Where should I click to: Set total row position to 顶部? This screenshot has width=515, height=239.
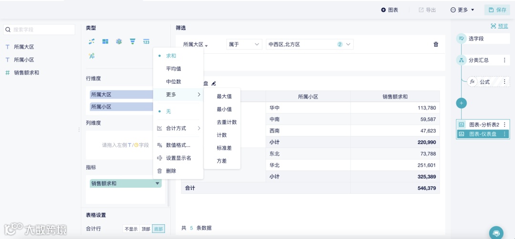(x=146, y=229)
